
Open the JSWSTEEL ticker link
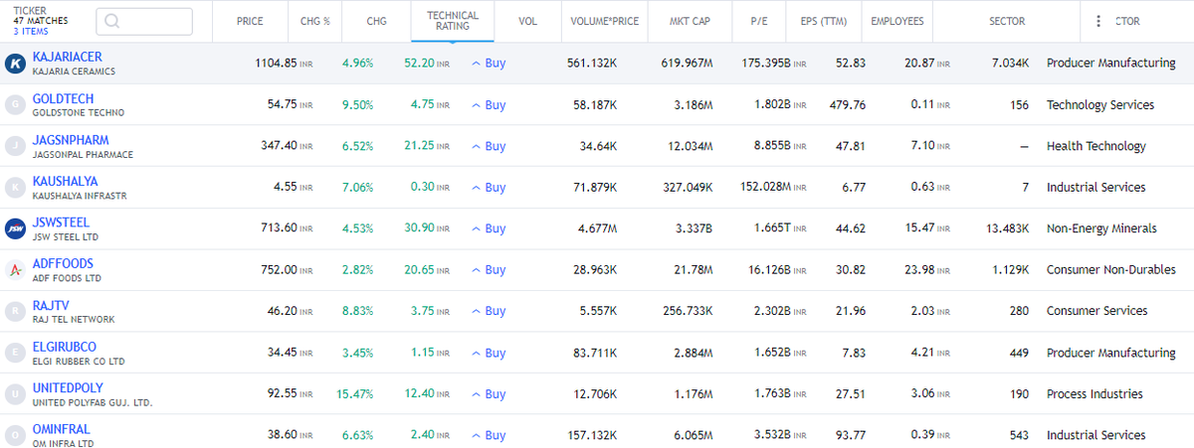tap(63, 223)
